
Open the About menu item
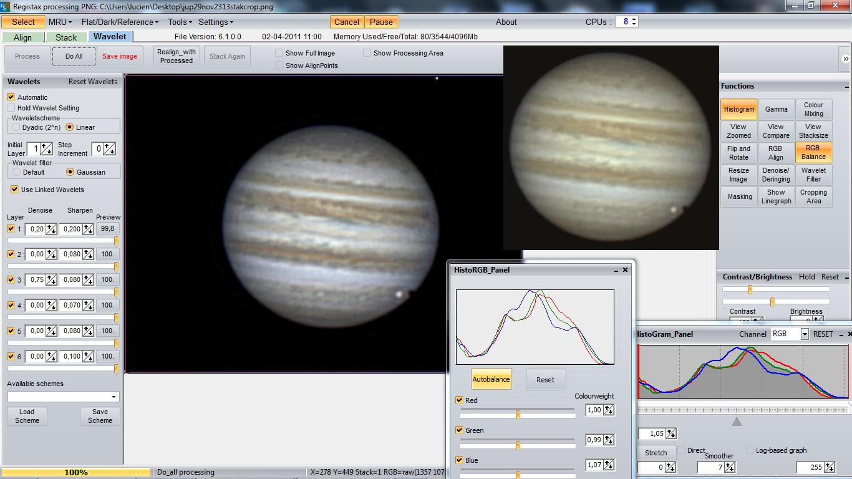[506, 22]
